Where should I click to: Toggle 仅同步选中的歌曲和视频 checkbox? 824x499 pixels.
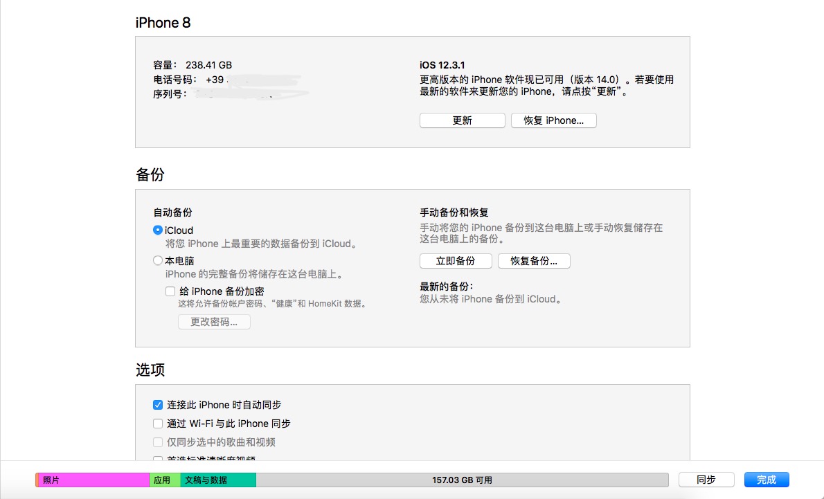click(158, 442)
